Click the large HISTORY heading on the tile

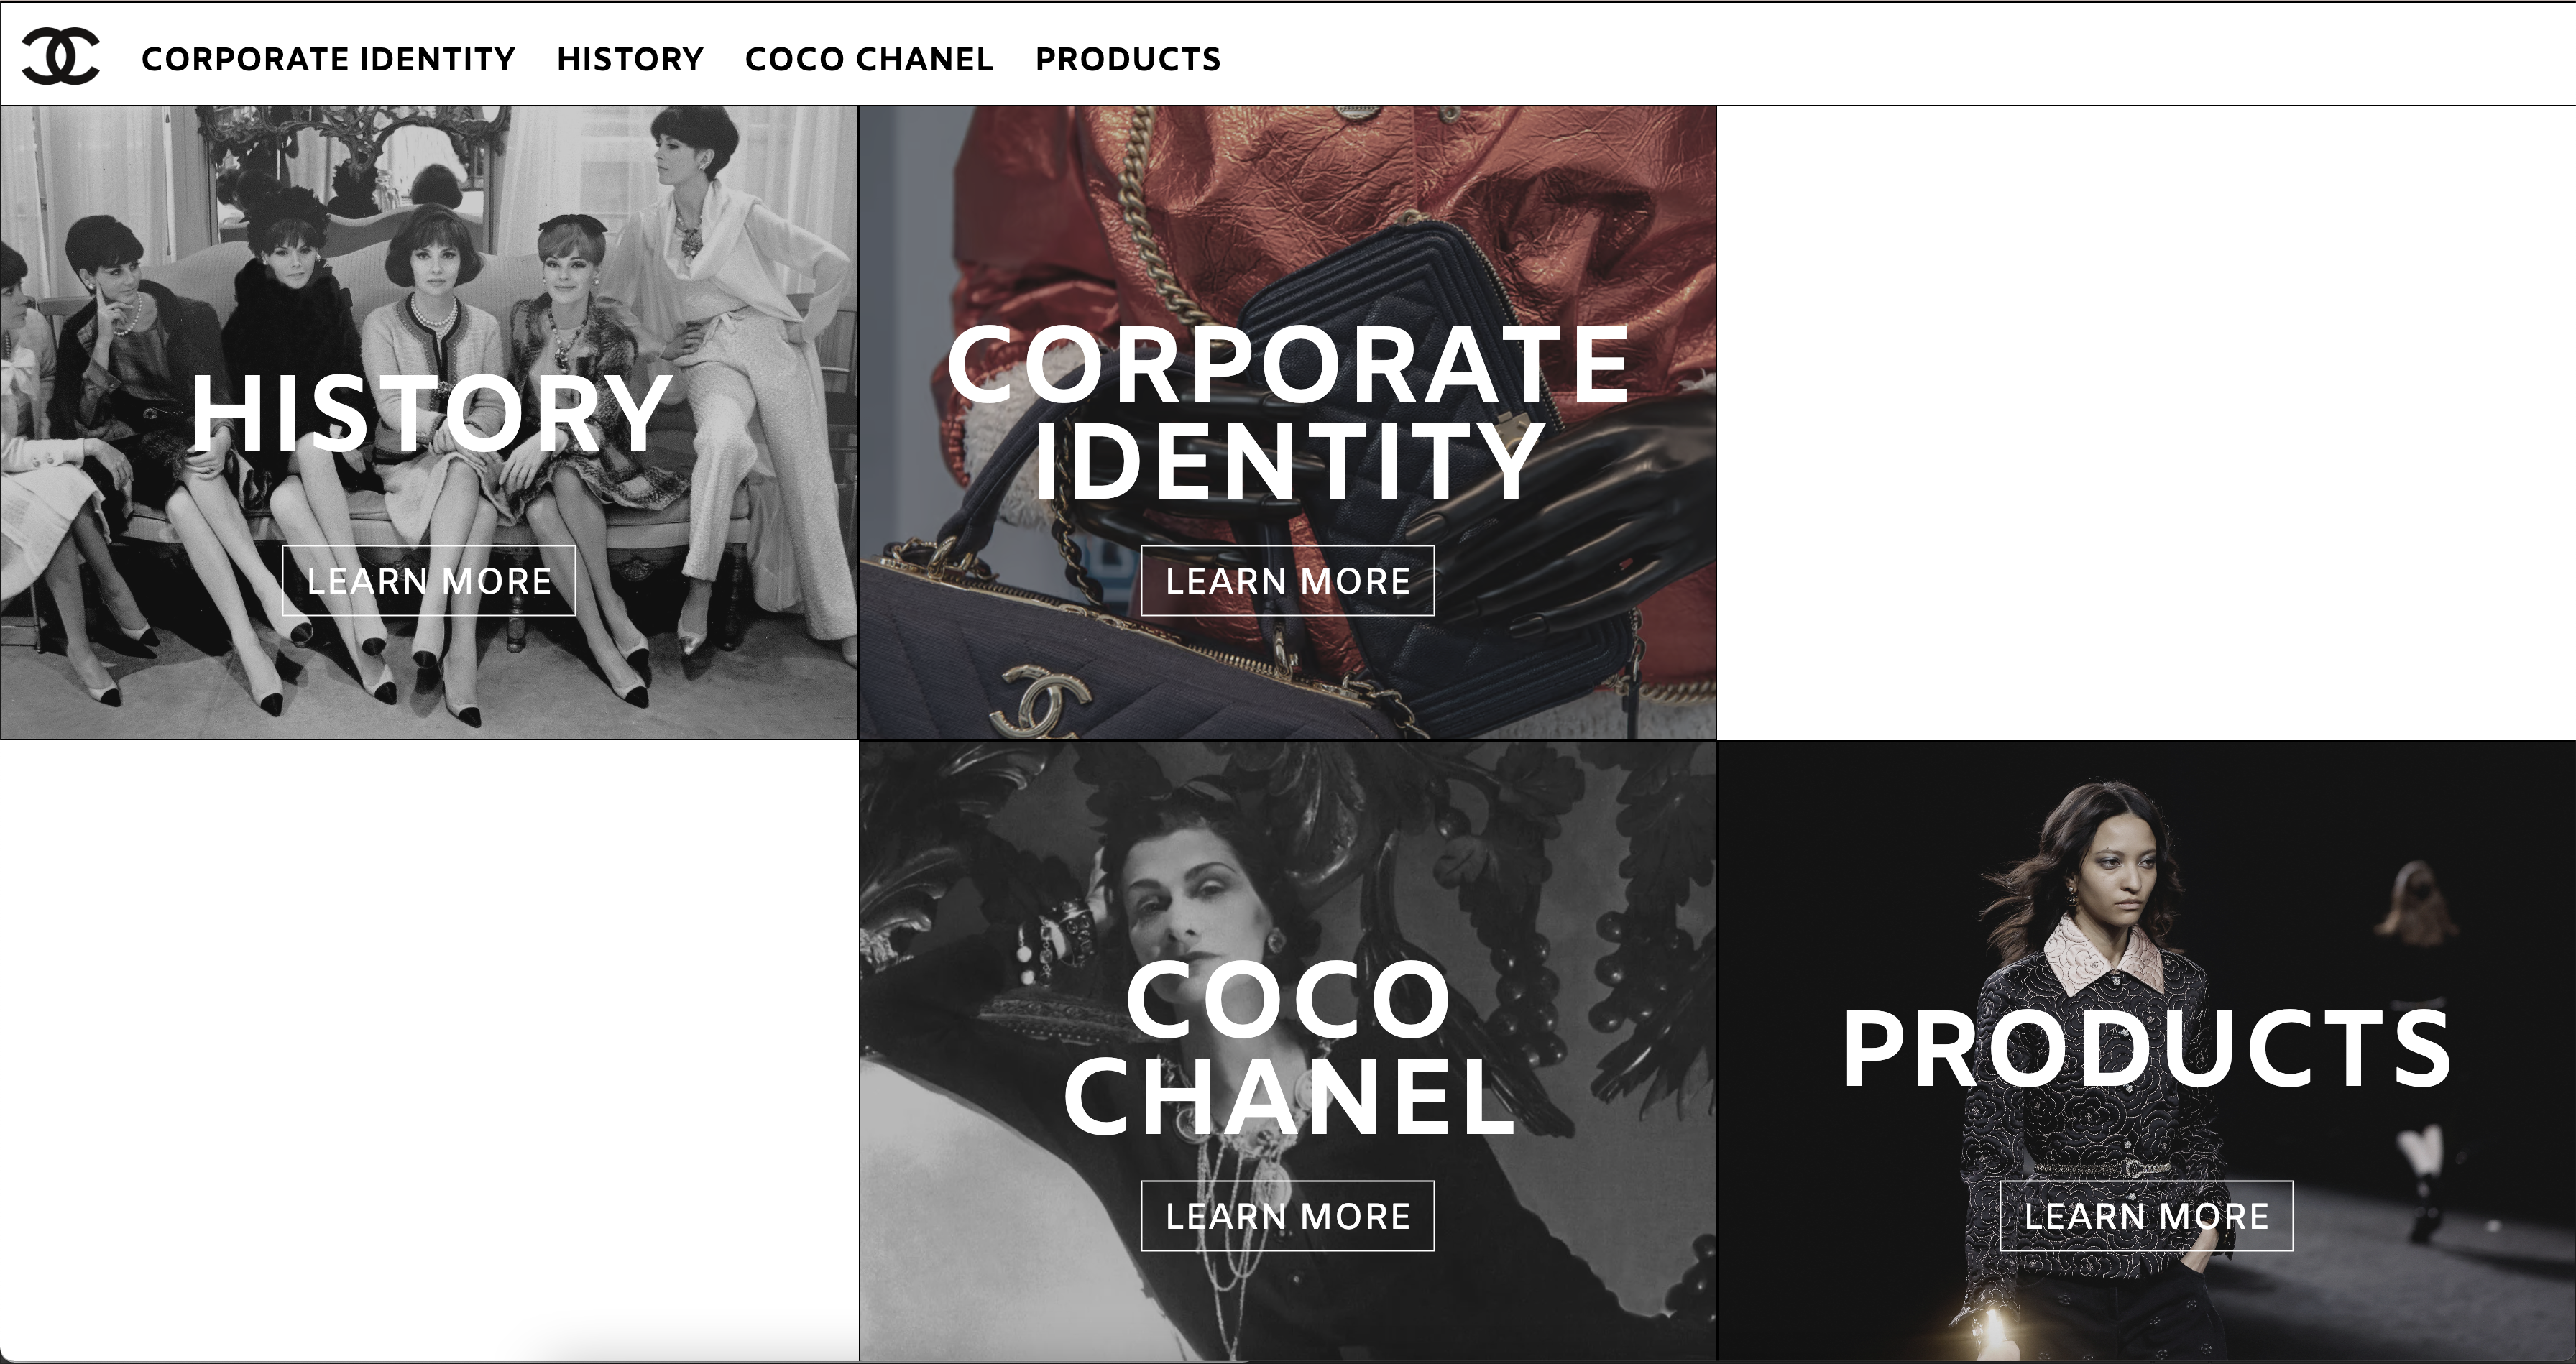[431, 413]
